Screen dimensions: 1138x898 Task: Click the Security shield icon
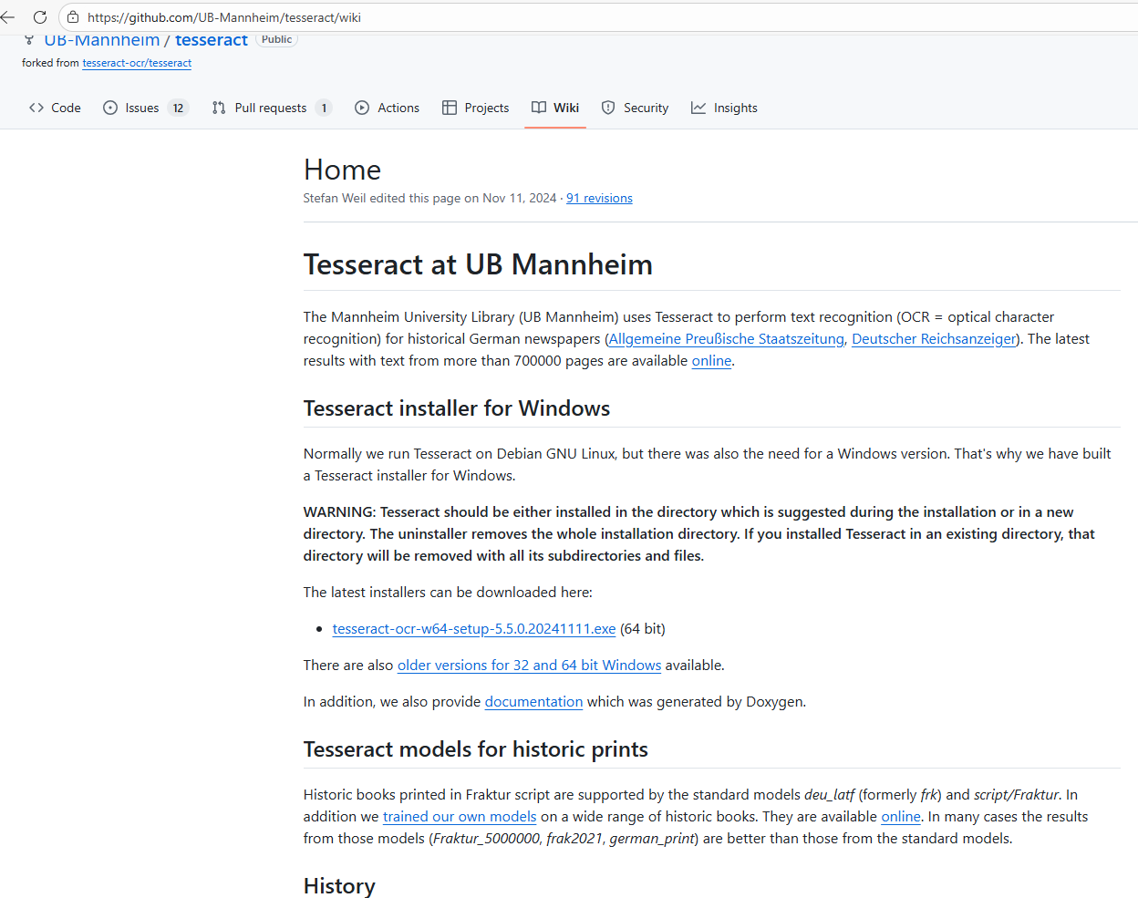pyautogui.click(x=608, y=108)
